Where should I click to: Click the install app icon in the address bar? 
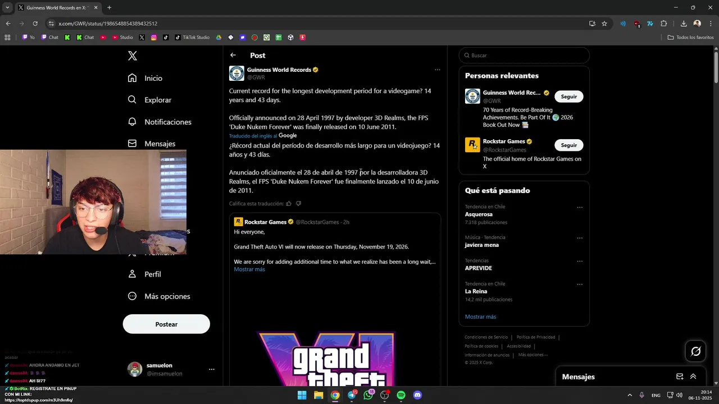[x=592, y=24]
